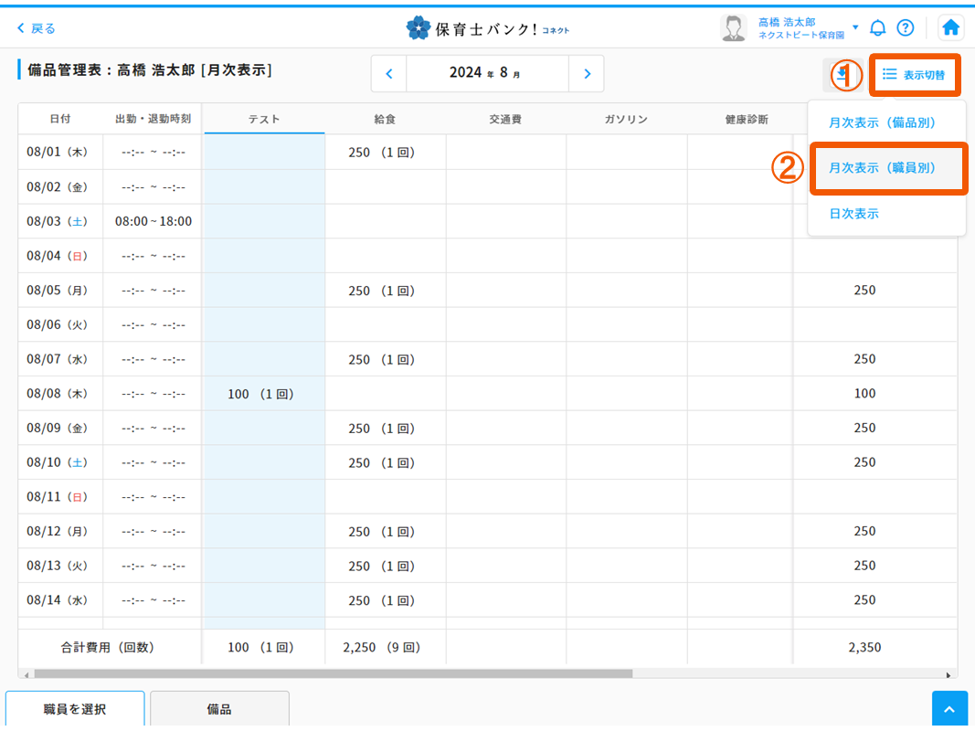Screen dimensions: 975x731
Task: Go to previous month arrow
Action: point(388,73)
